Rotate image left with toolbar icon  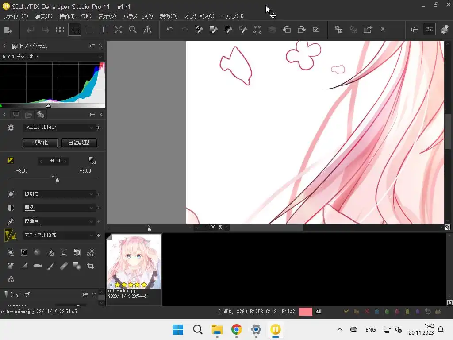pyautogui.click(x=287, y=30)
